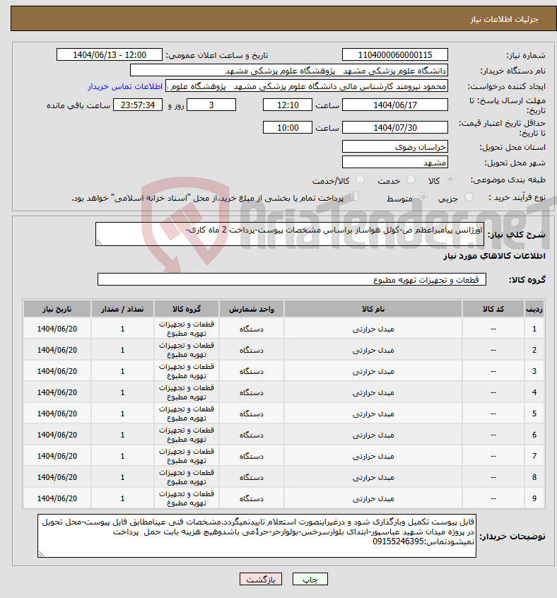Click the شهر محل تحویل field مشهد

(x=395, y=162)
